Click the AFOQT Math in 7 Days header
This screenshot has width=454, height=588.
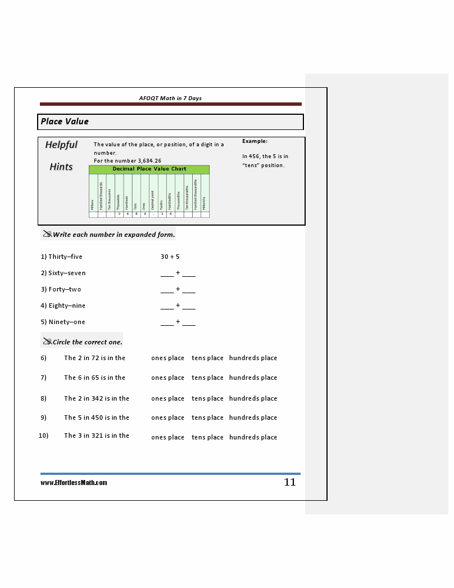click(x=170, y=98)
